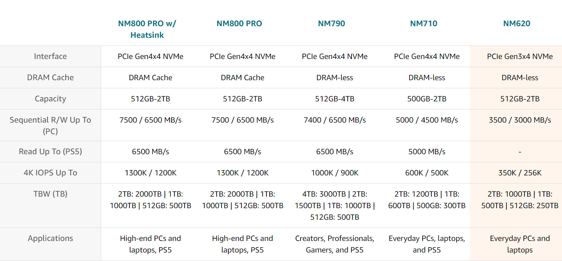
Task: Select the 4K IOPS Up To label
Action: (x=50, y=173)
